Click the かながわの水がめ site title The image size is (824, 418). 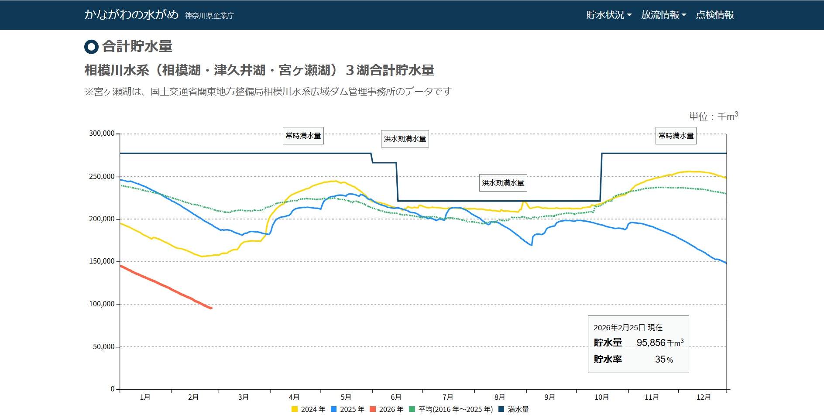pos(131,15)
